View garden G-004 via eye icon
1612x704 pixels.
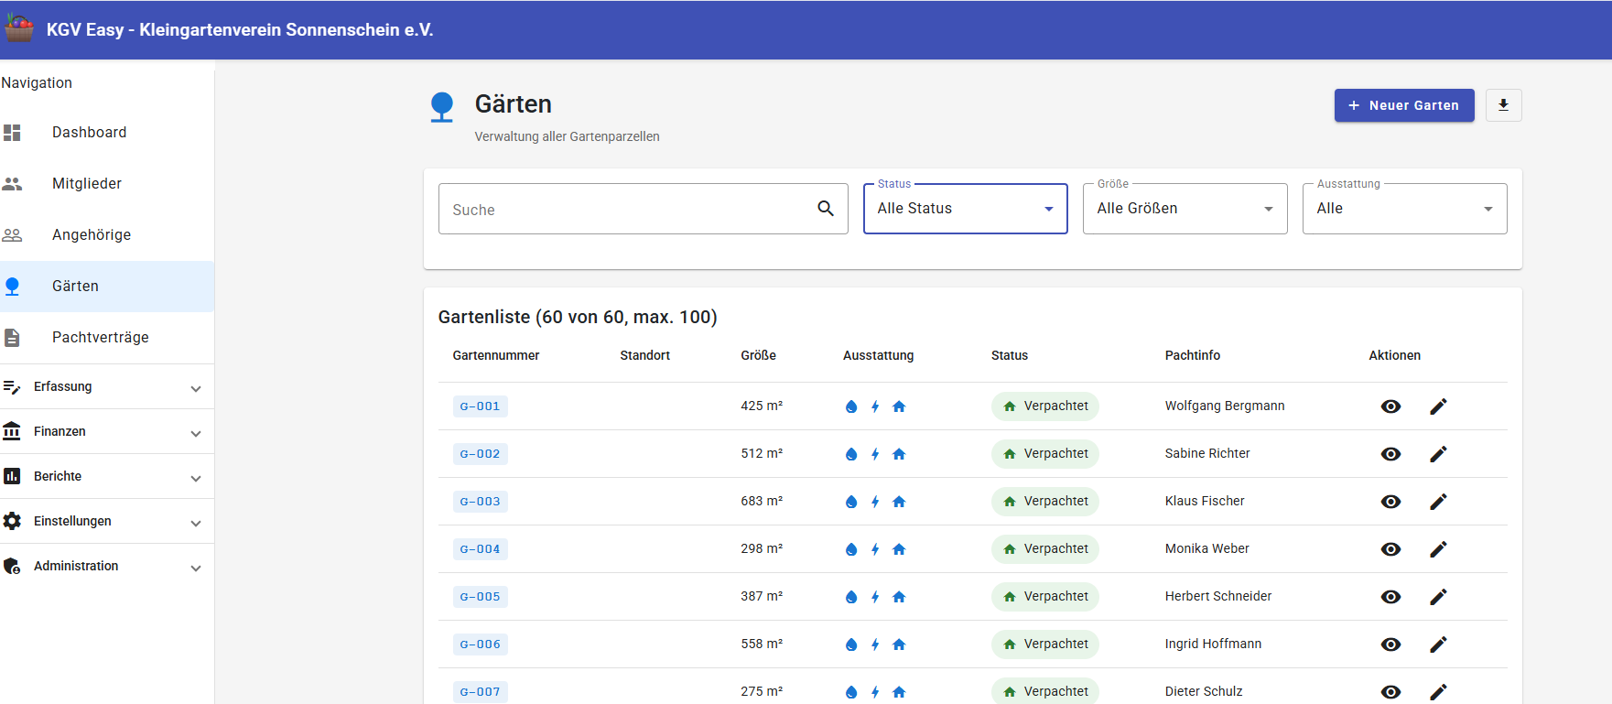tap(1390, 549)
